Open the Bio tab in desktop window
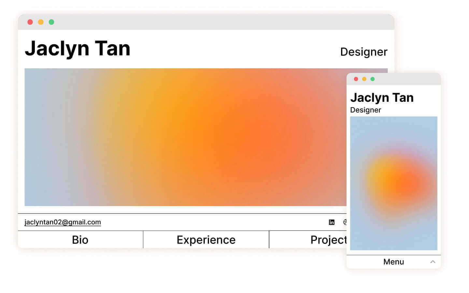Screen dimensions: 469x293 tap(80, 240)
